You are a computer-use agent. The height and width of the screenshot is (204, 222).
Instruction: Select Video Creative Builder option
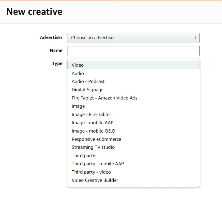tap(95, 180)
